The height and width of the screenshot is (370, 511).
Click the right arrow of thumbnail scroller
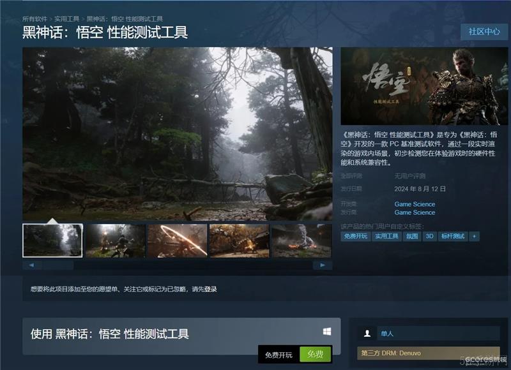(323, 265)
